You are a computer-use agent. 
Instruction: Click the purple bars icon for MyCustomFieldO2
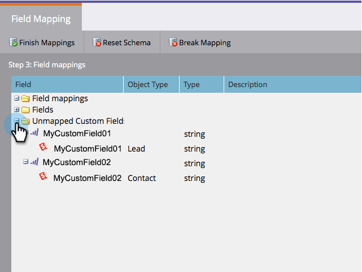click(34, 162)
